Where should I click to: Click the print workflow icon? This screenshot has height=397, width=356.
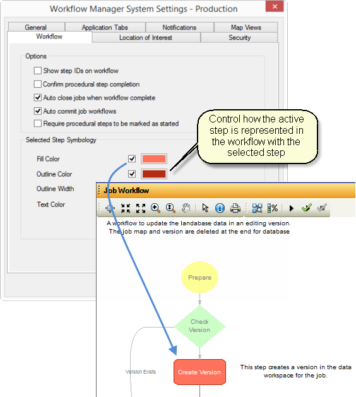pyautogui.click(x=235, y=208)
